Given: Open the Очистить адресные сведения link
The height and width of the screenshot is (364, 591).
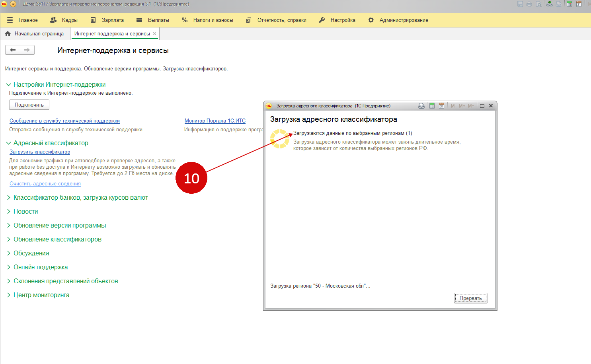Looking at the screenshot, I should (45, 184).
